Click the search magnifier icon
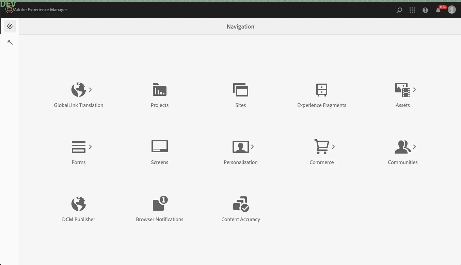The width and height of the screenshot is (461, 265). 399,10
